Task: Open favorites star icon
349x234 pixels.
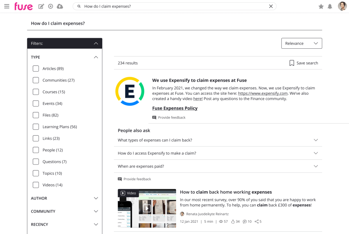Action: pos(321,6)
